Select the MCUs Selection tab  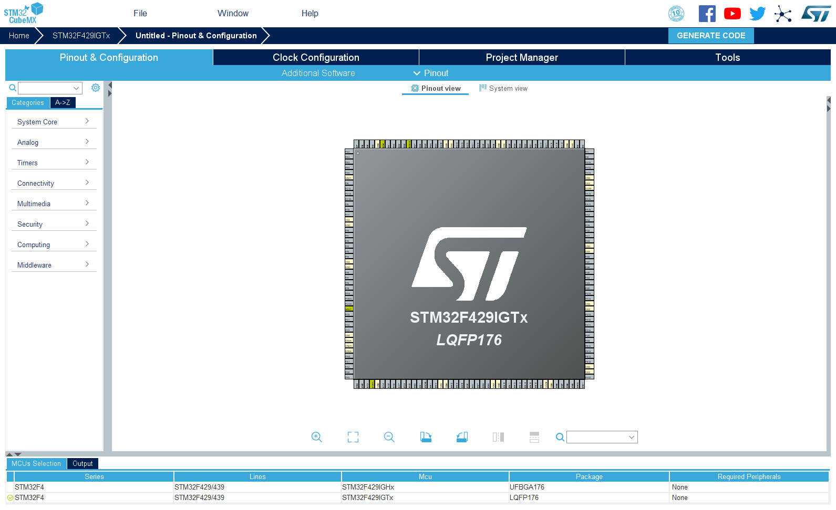click(x=36, y=464)
